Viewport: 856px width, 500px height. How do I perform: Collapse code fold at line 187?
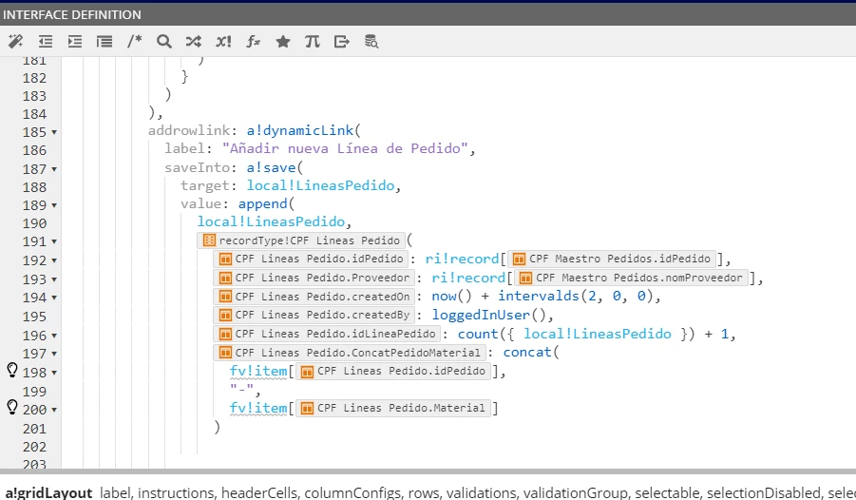(x=54, y=170)
